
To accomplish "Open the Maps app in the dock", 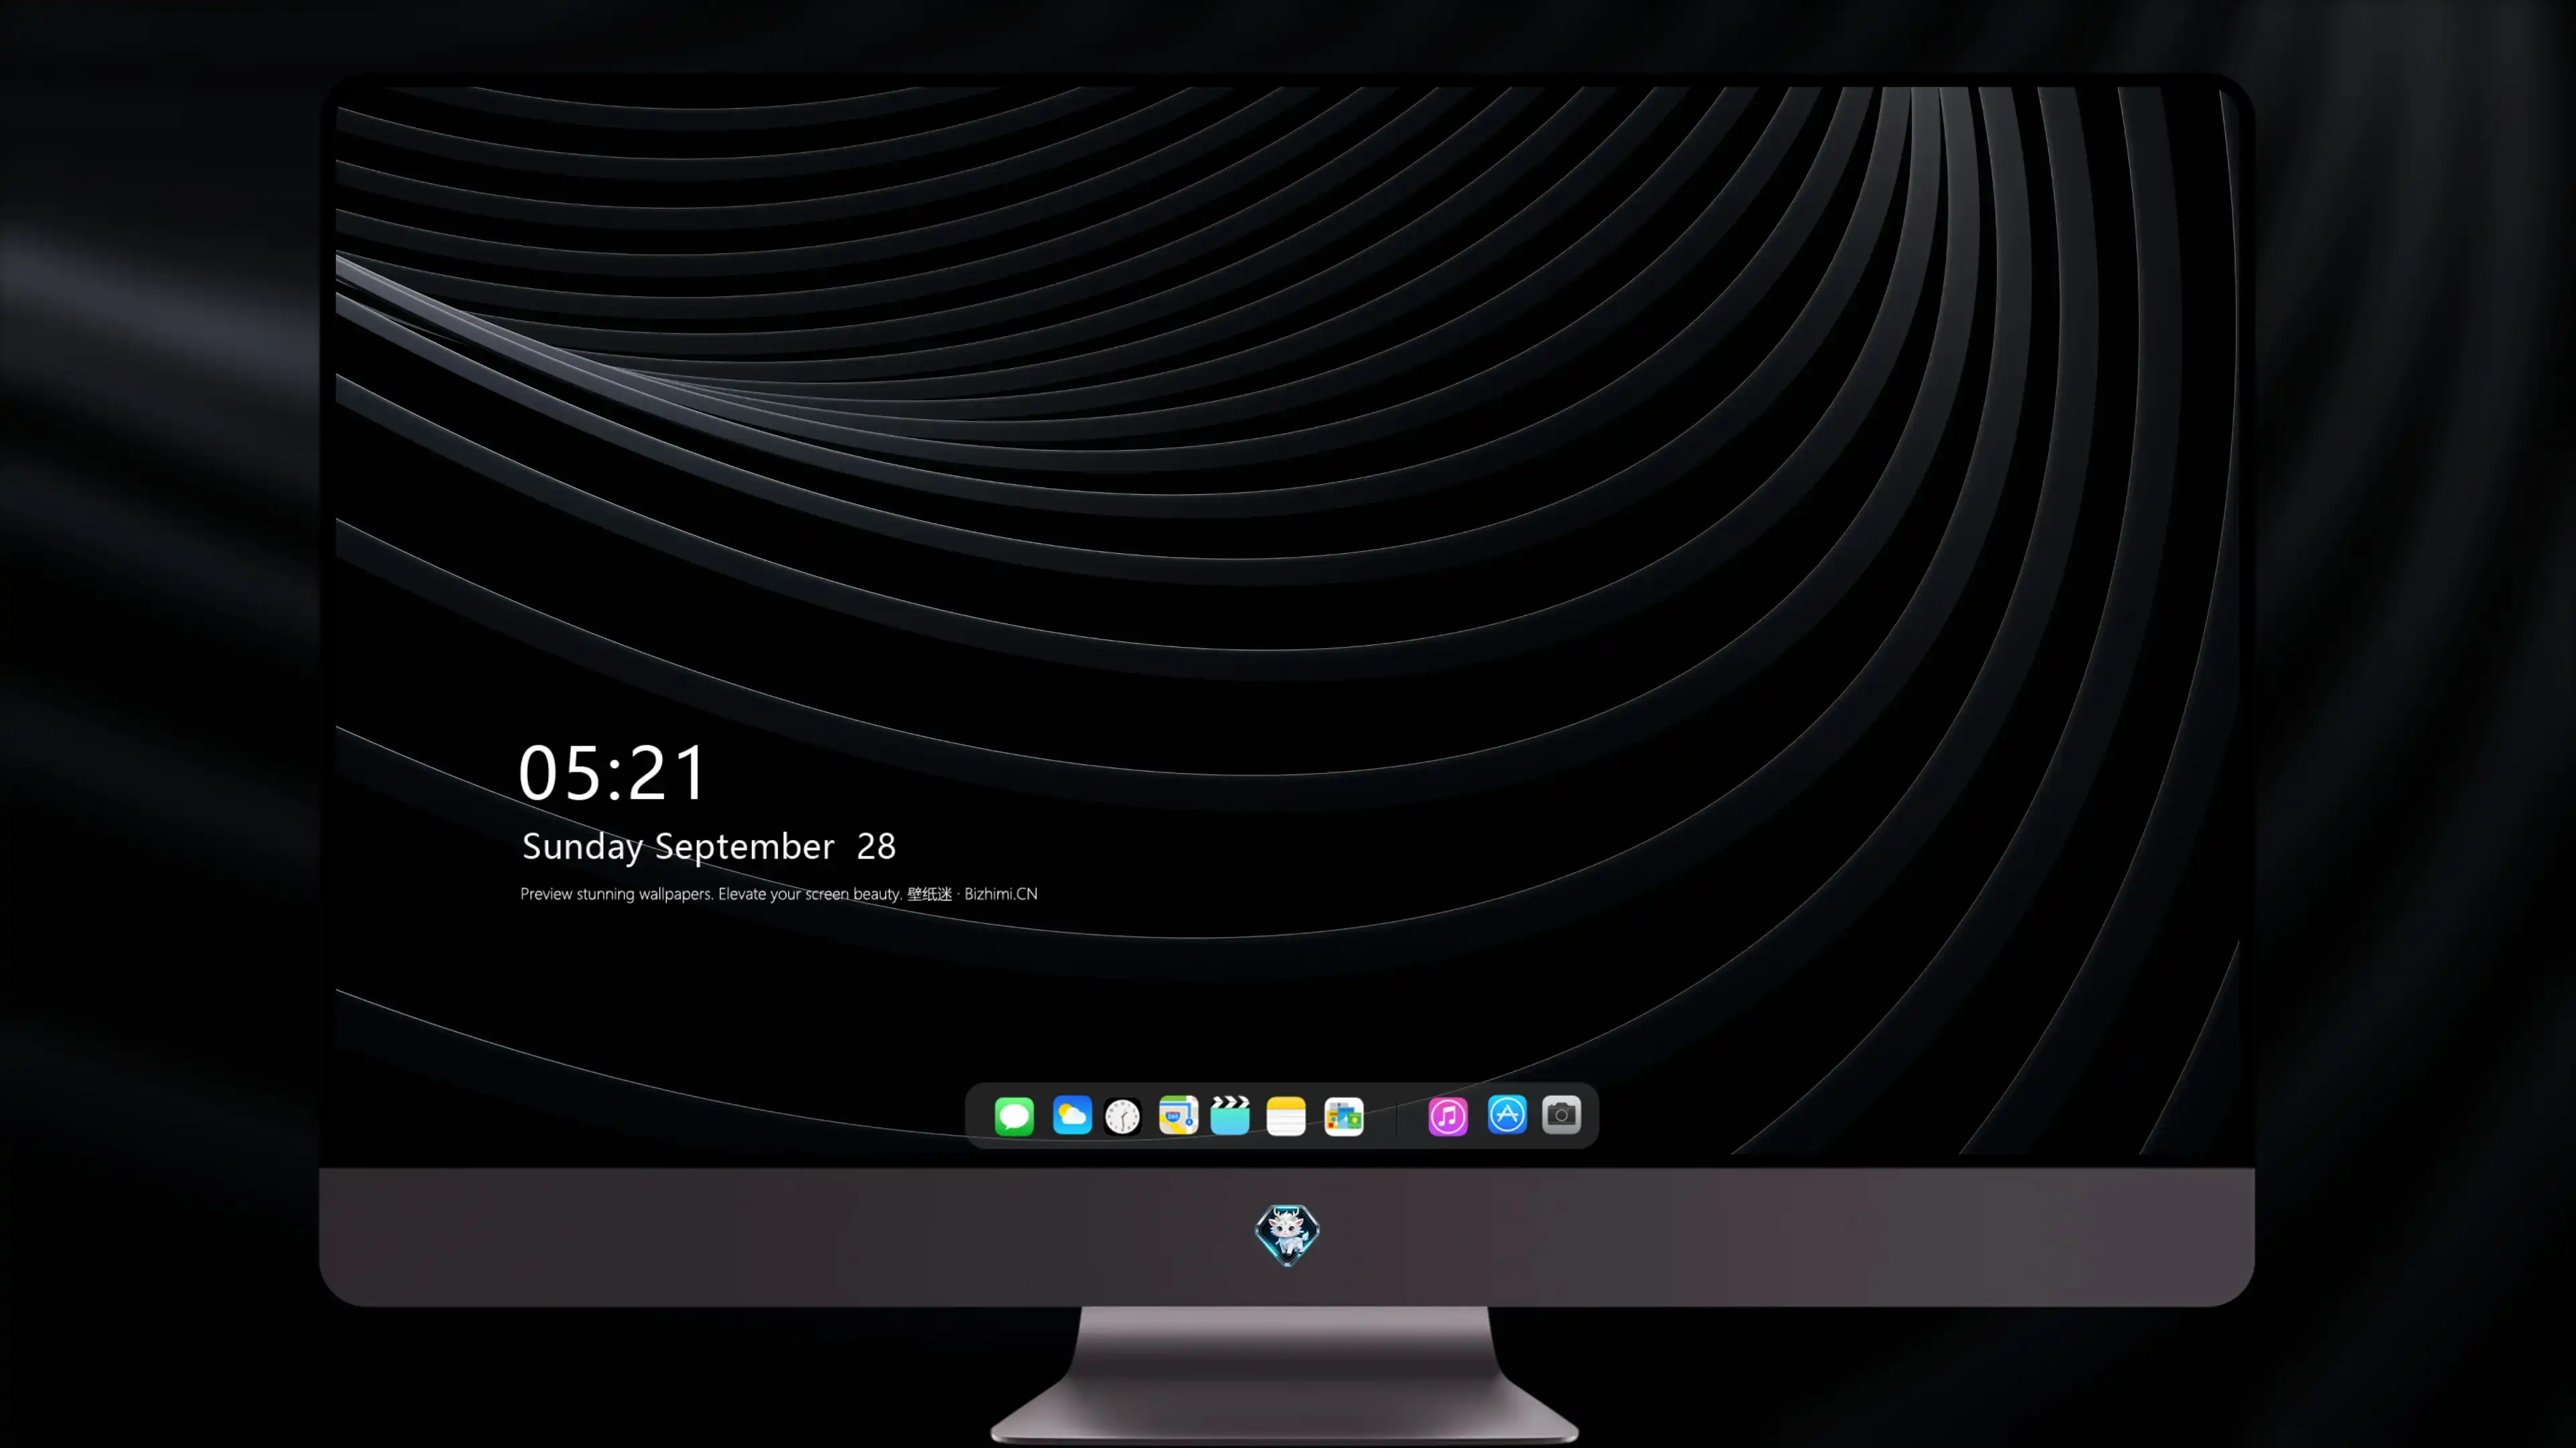I will click(x=1178, y=1115).
